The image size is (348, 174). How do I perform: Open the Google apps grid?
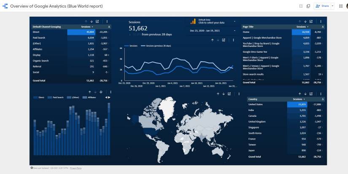341,6
